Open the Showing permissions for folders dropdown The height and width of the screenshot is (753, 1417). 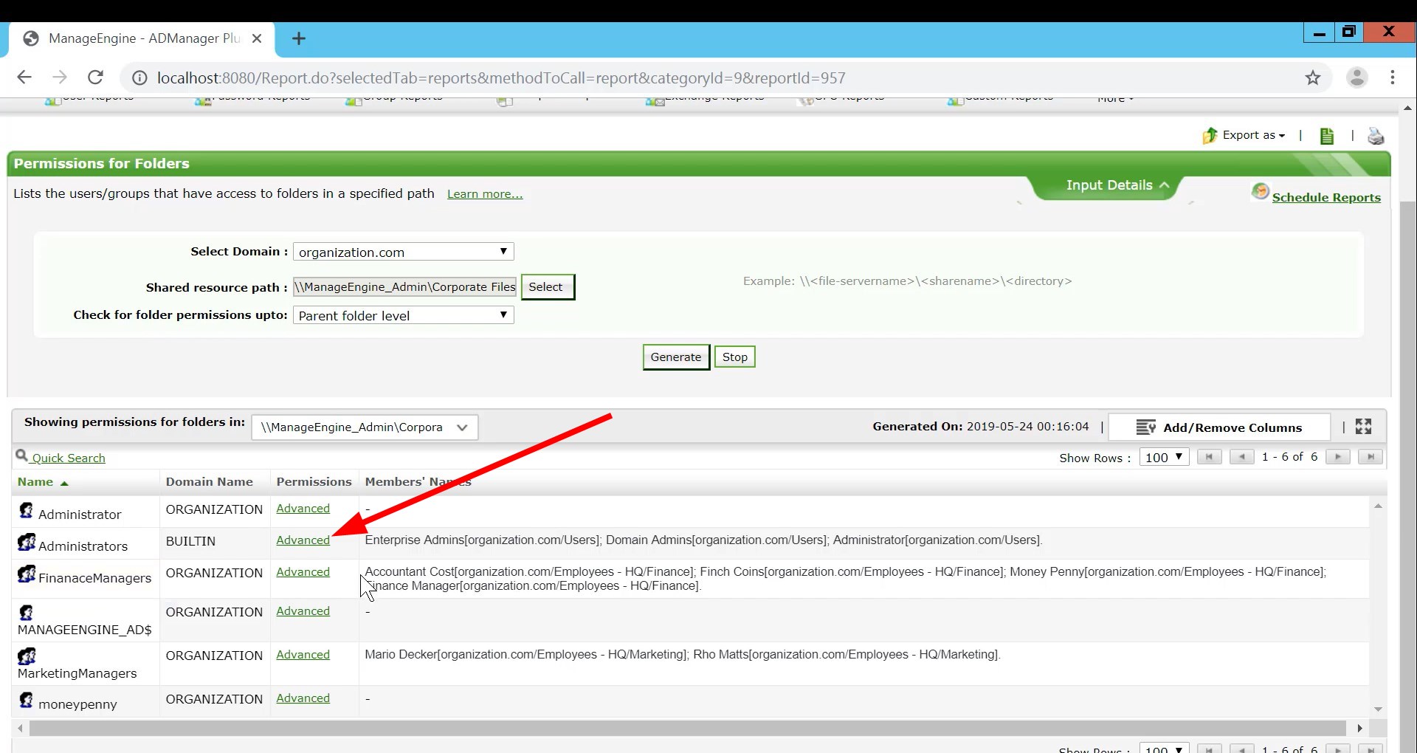pos(365,427)
